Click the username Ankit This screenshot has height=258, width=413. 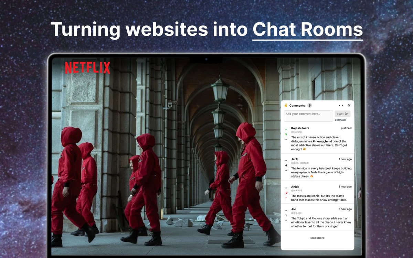(295, 187)
